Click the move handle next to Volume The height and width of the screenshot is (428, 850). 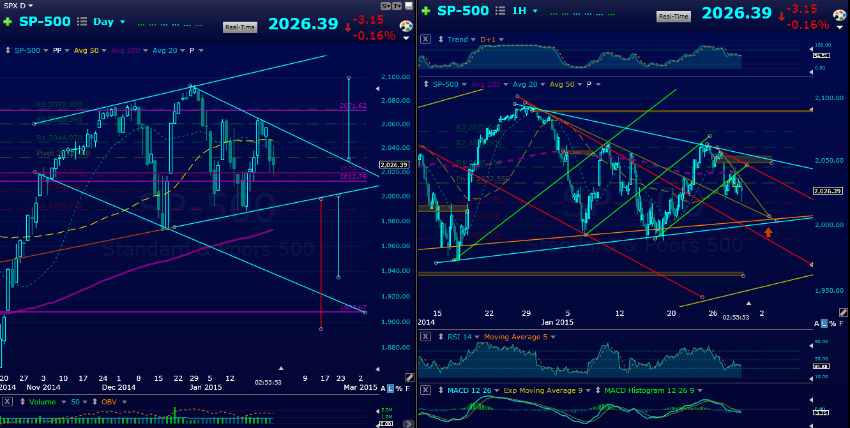(x=23, y=402)
